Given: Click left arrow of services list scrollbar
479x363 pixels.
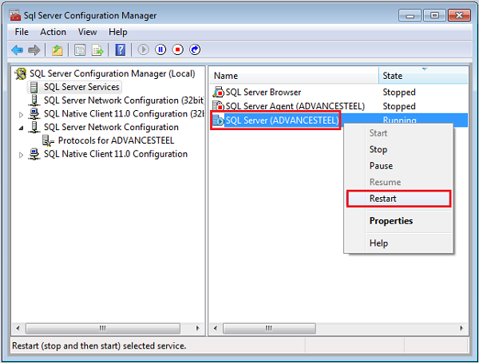Looking at the screenshot, I should 216,328.
